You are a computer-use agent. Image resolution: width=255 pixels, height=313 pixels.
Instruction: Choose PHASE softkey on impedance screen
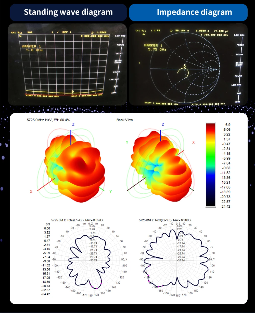tap(240, 45)
